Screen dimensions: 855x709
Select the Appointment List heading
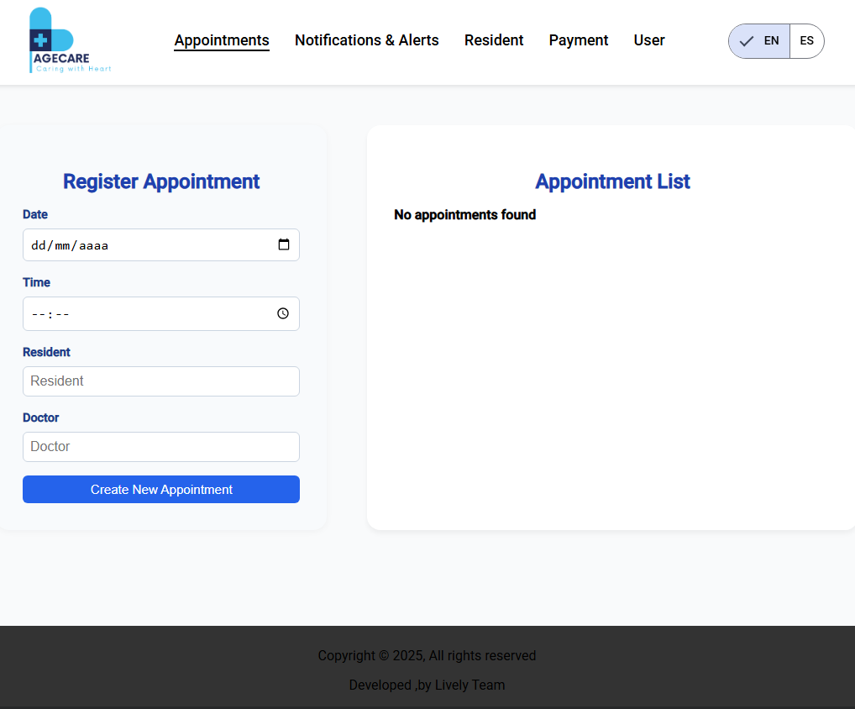click(612, 181)
